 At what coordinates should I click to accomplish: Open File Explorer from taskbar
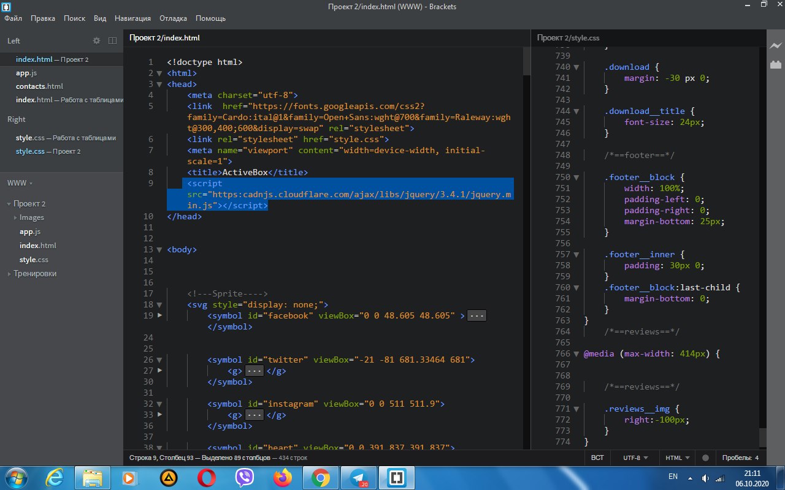(x=92, y=477)
